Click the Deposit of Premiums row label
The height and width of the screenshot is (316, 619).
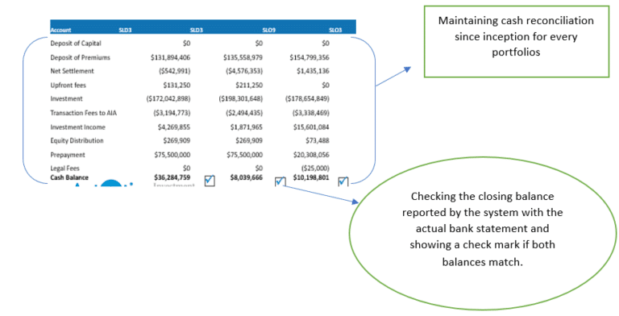pyautogui.click(x=80, y=58)
